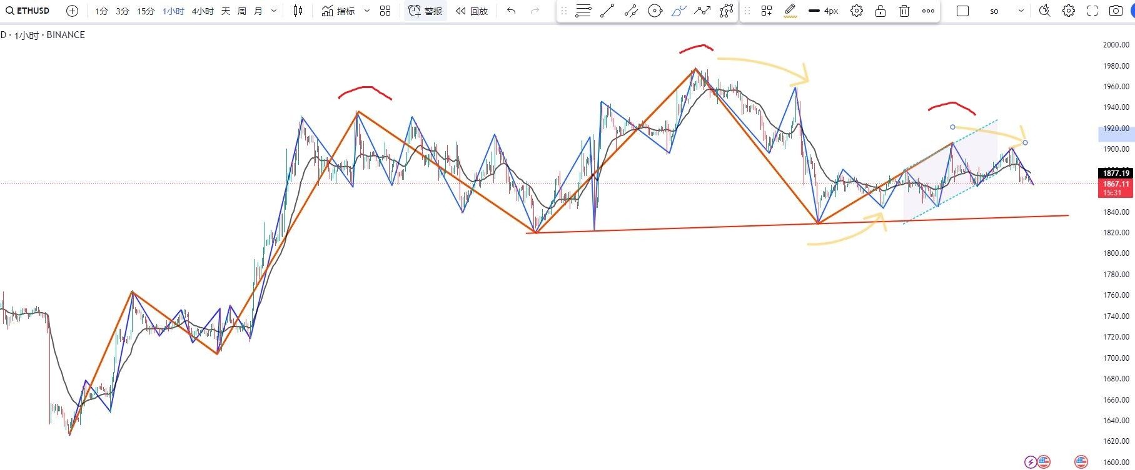
Task: Click the add symbol plus icon
Action: pos(72,11)
